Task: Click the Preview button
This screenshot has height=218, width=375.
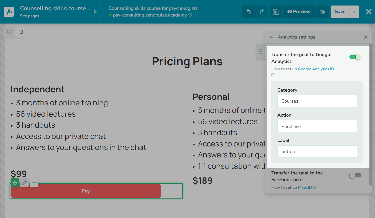Action: point(299,12)
